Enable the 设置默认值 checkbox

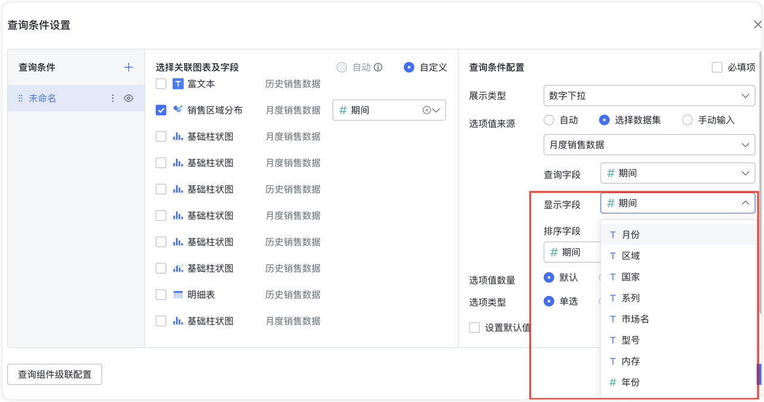click(x=475, y=327)
